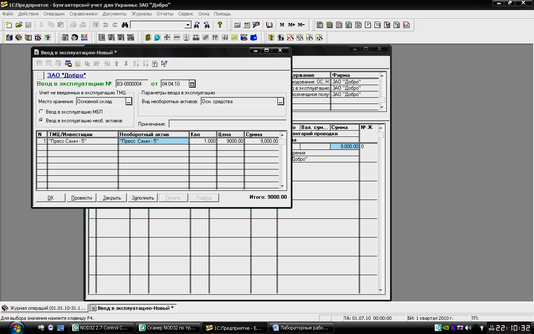534x334 pixels.
Task: Click the open book syntax helper icon
Action: click(x=269, y=25)
